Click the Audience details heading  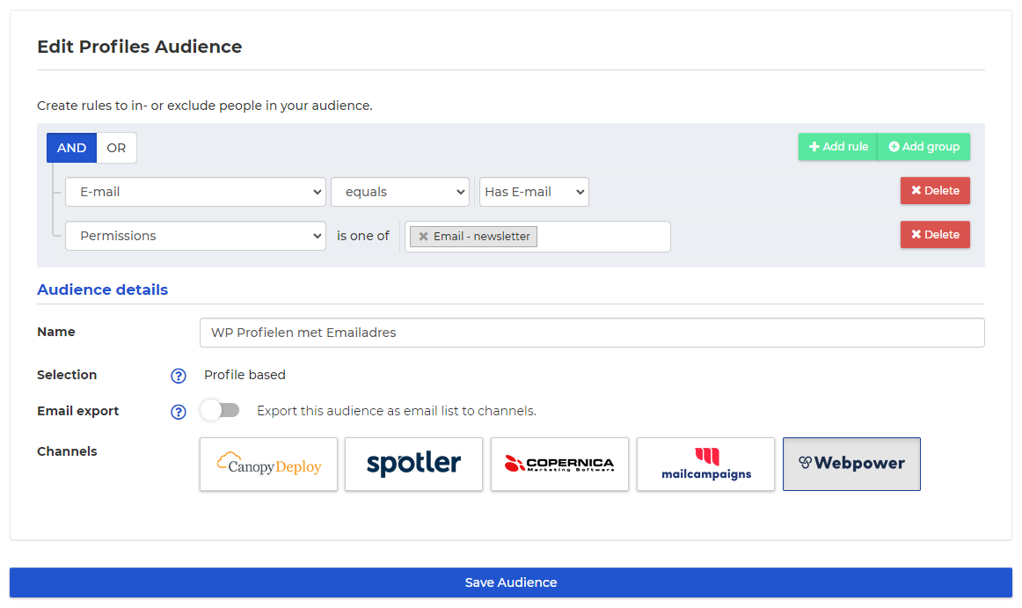(x=102, y=289)
